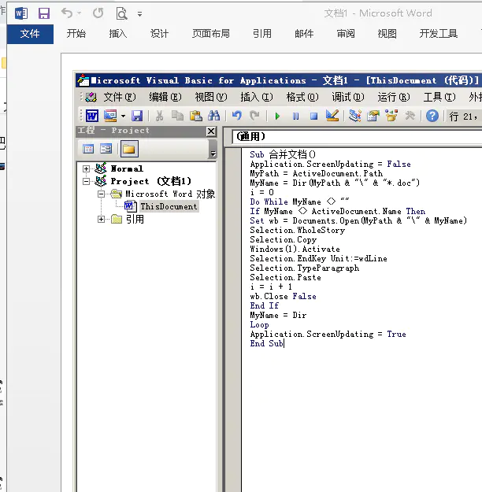This screenshot has width=482, height=492.
Task: Open the 文件 ribbon tab in Word
Action: (x=30, y=34)
